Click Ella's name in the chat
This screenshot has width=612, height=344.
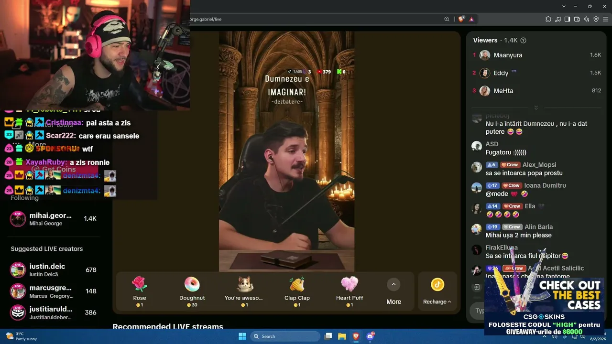pos(530,206)
